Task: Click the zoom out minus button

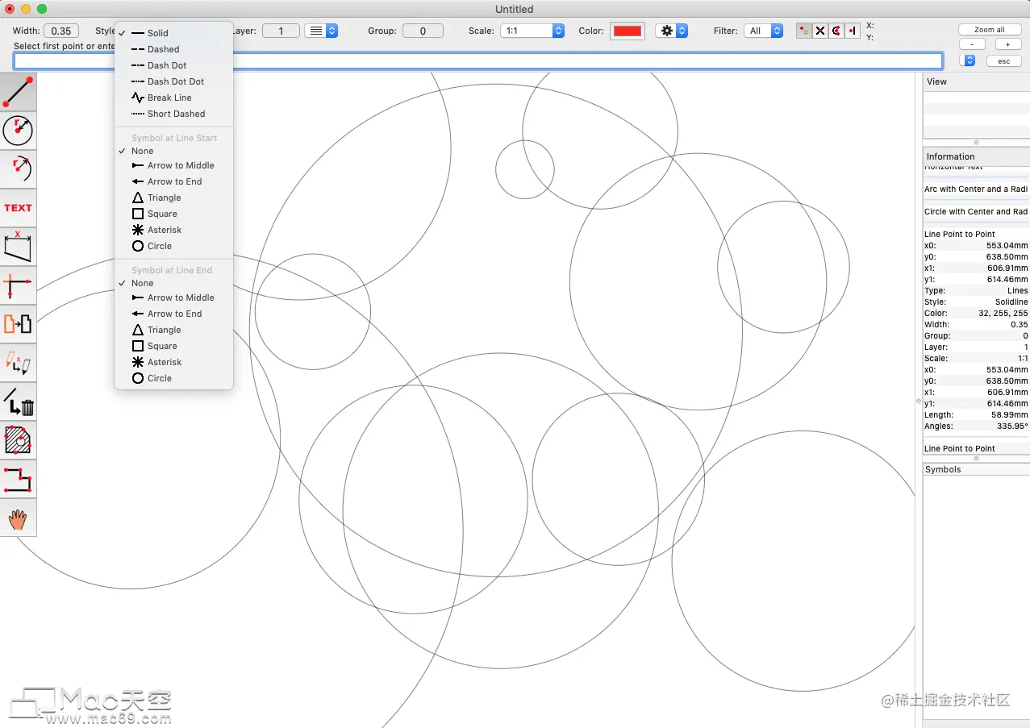Action: 972,44
